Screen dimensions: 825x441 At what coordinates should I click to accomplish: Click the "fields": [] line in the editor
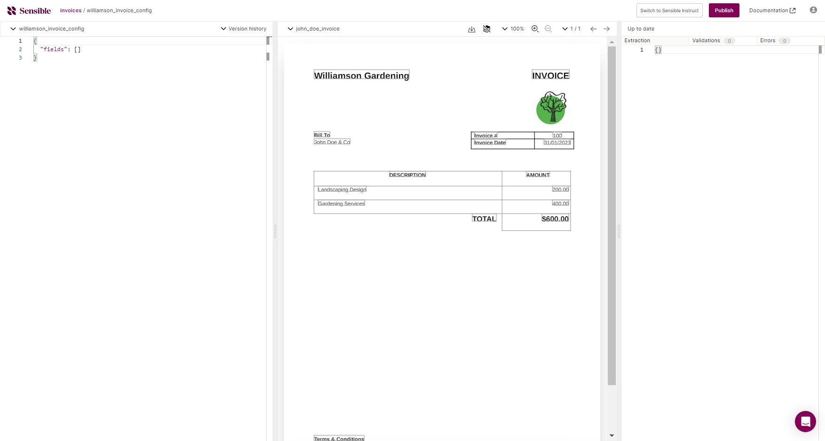click(60, 49)
